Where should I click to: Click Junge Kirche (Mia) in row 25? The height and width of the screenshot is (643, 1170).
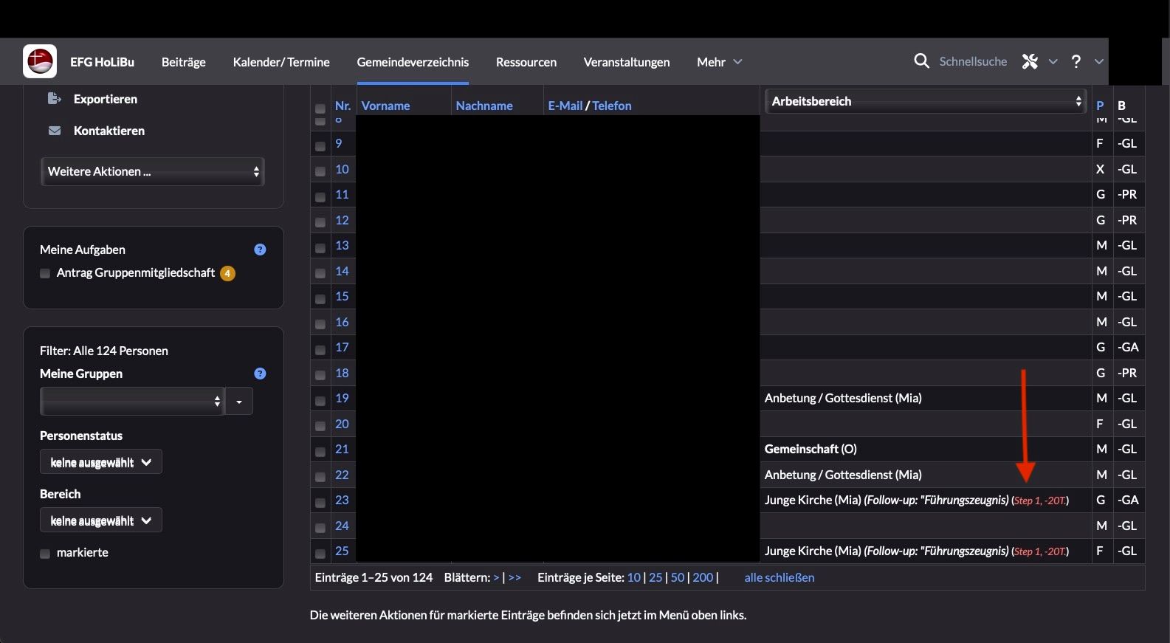click(813, 551)
